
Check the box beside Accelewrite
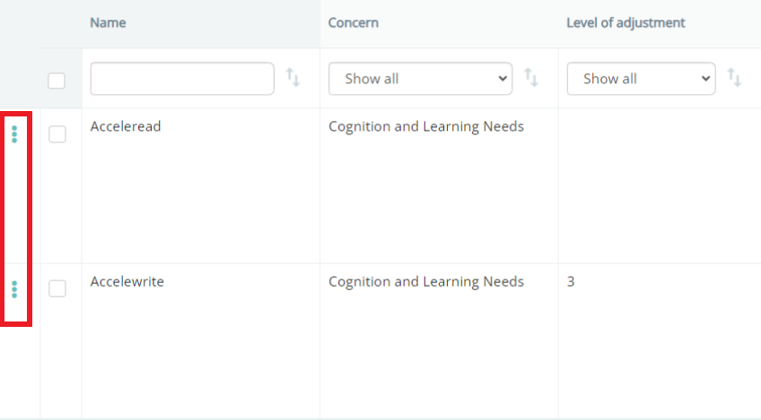click(x=57, y=288)
